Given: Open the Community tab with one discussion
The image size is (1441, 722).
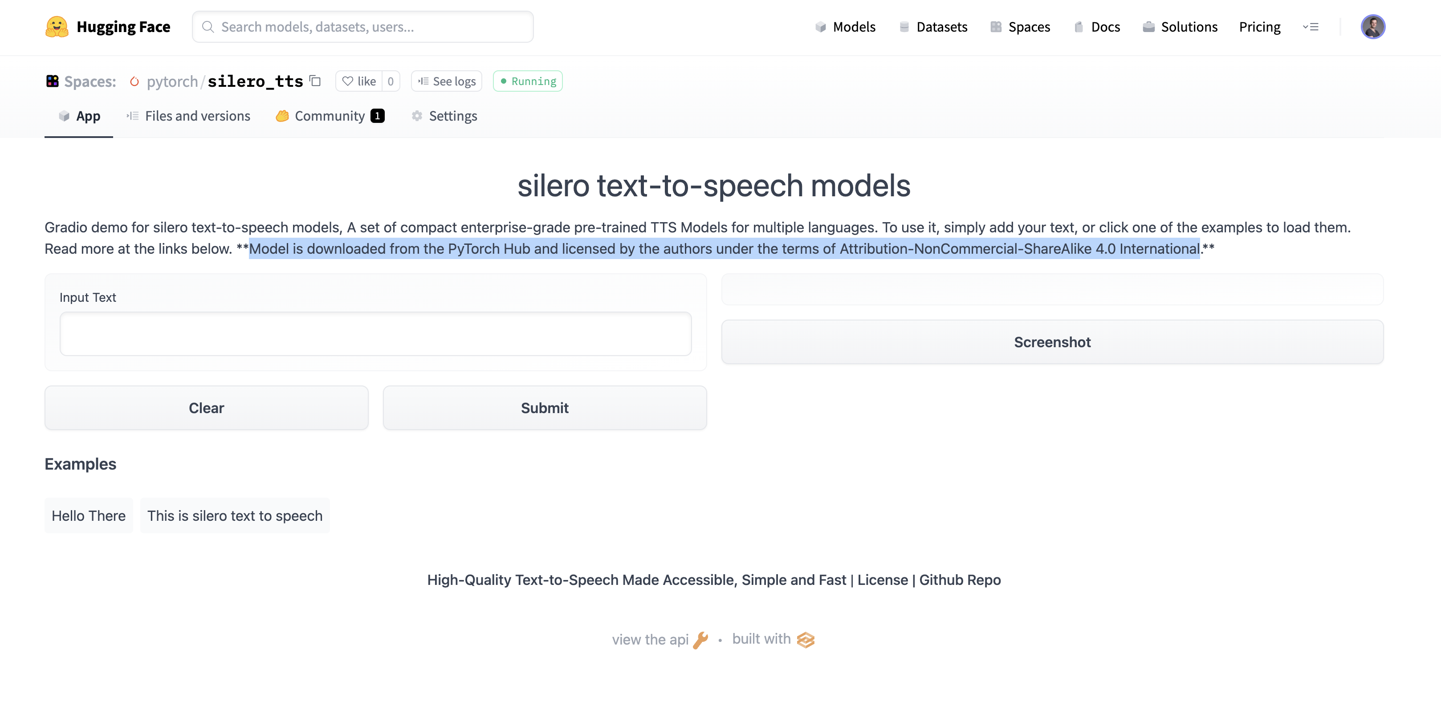Looking at the screenshot, I should 330,116.
